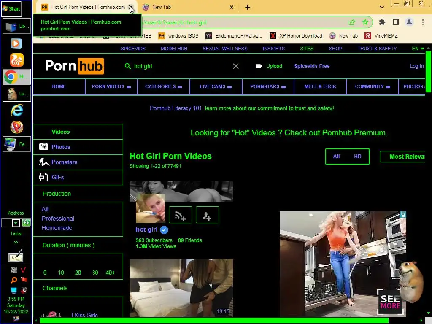This screenshot has height=324, width=432.
Task: Open the red P taskbar icon
Action: (x=17, y=127)
